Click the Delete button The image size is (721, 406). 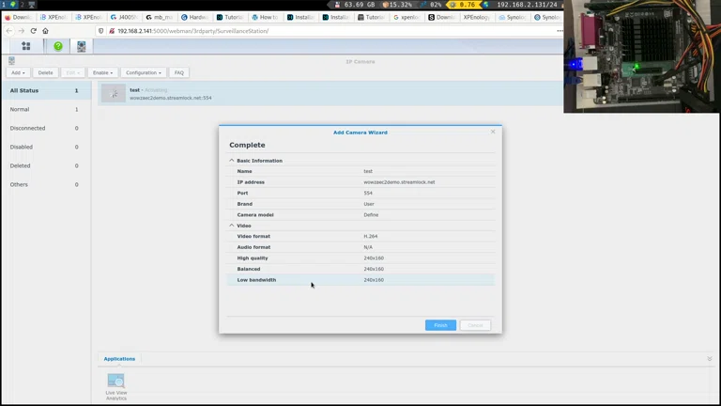click(45, 72)
